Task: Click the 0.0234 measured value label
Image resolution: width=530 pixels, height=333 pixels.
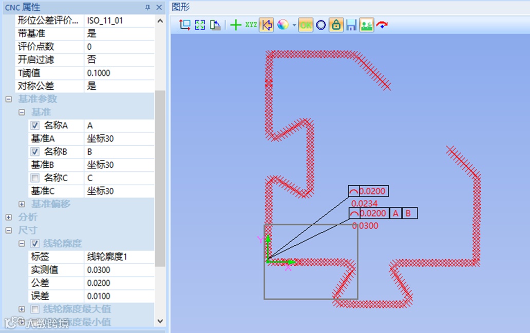Action: (365, 204)
